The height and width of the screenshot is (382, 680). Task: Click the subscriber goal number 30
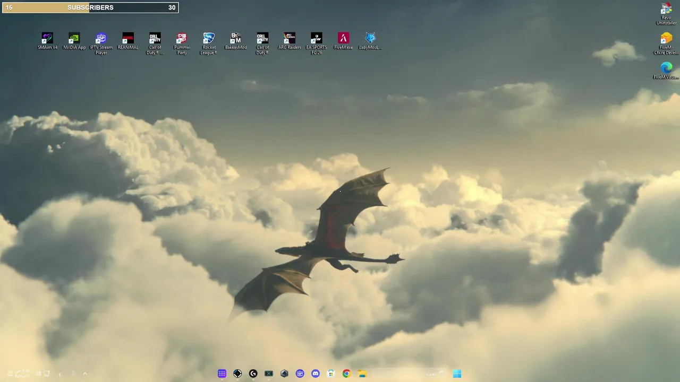pos(172,7)
